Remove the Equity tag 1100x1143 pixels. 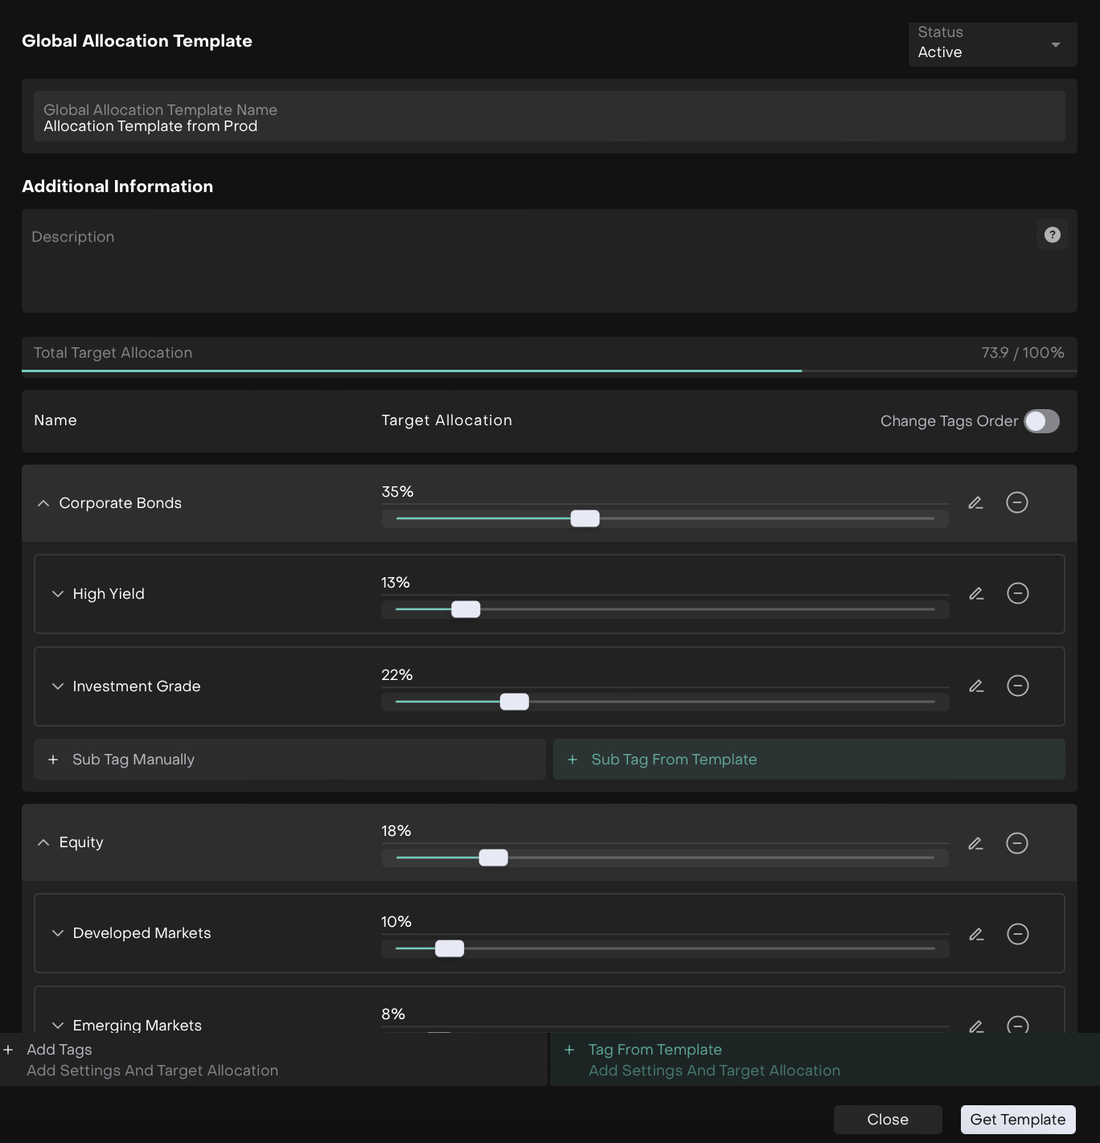1017,843
